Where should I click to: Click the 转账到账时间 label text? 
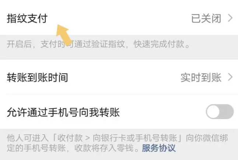tap(37, 77)
